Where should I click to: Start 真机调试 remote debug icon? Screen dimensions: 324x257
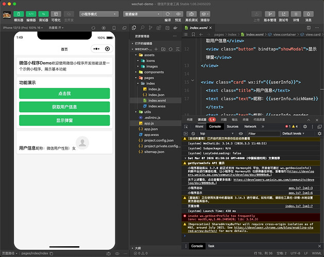point(192,14)
